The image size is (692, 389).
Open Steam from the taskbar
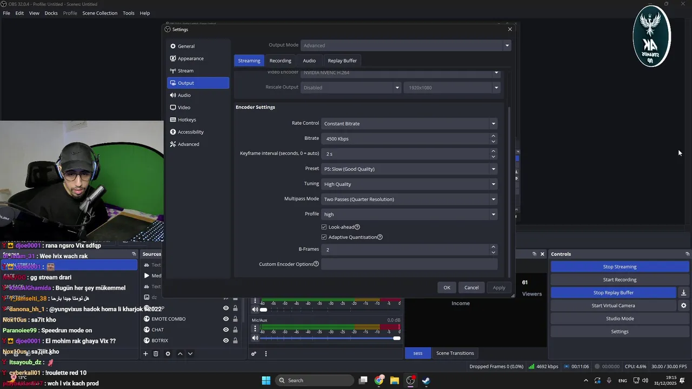pyautogui.click(x=426, y=380)
